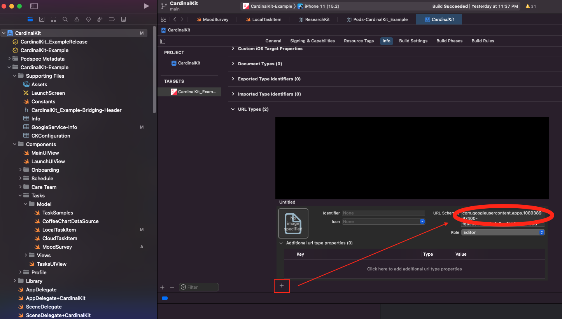The image size is (562, 319).
Task: Click the blue debug area indicator
Action: [165, 298]
